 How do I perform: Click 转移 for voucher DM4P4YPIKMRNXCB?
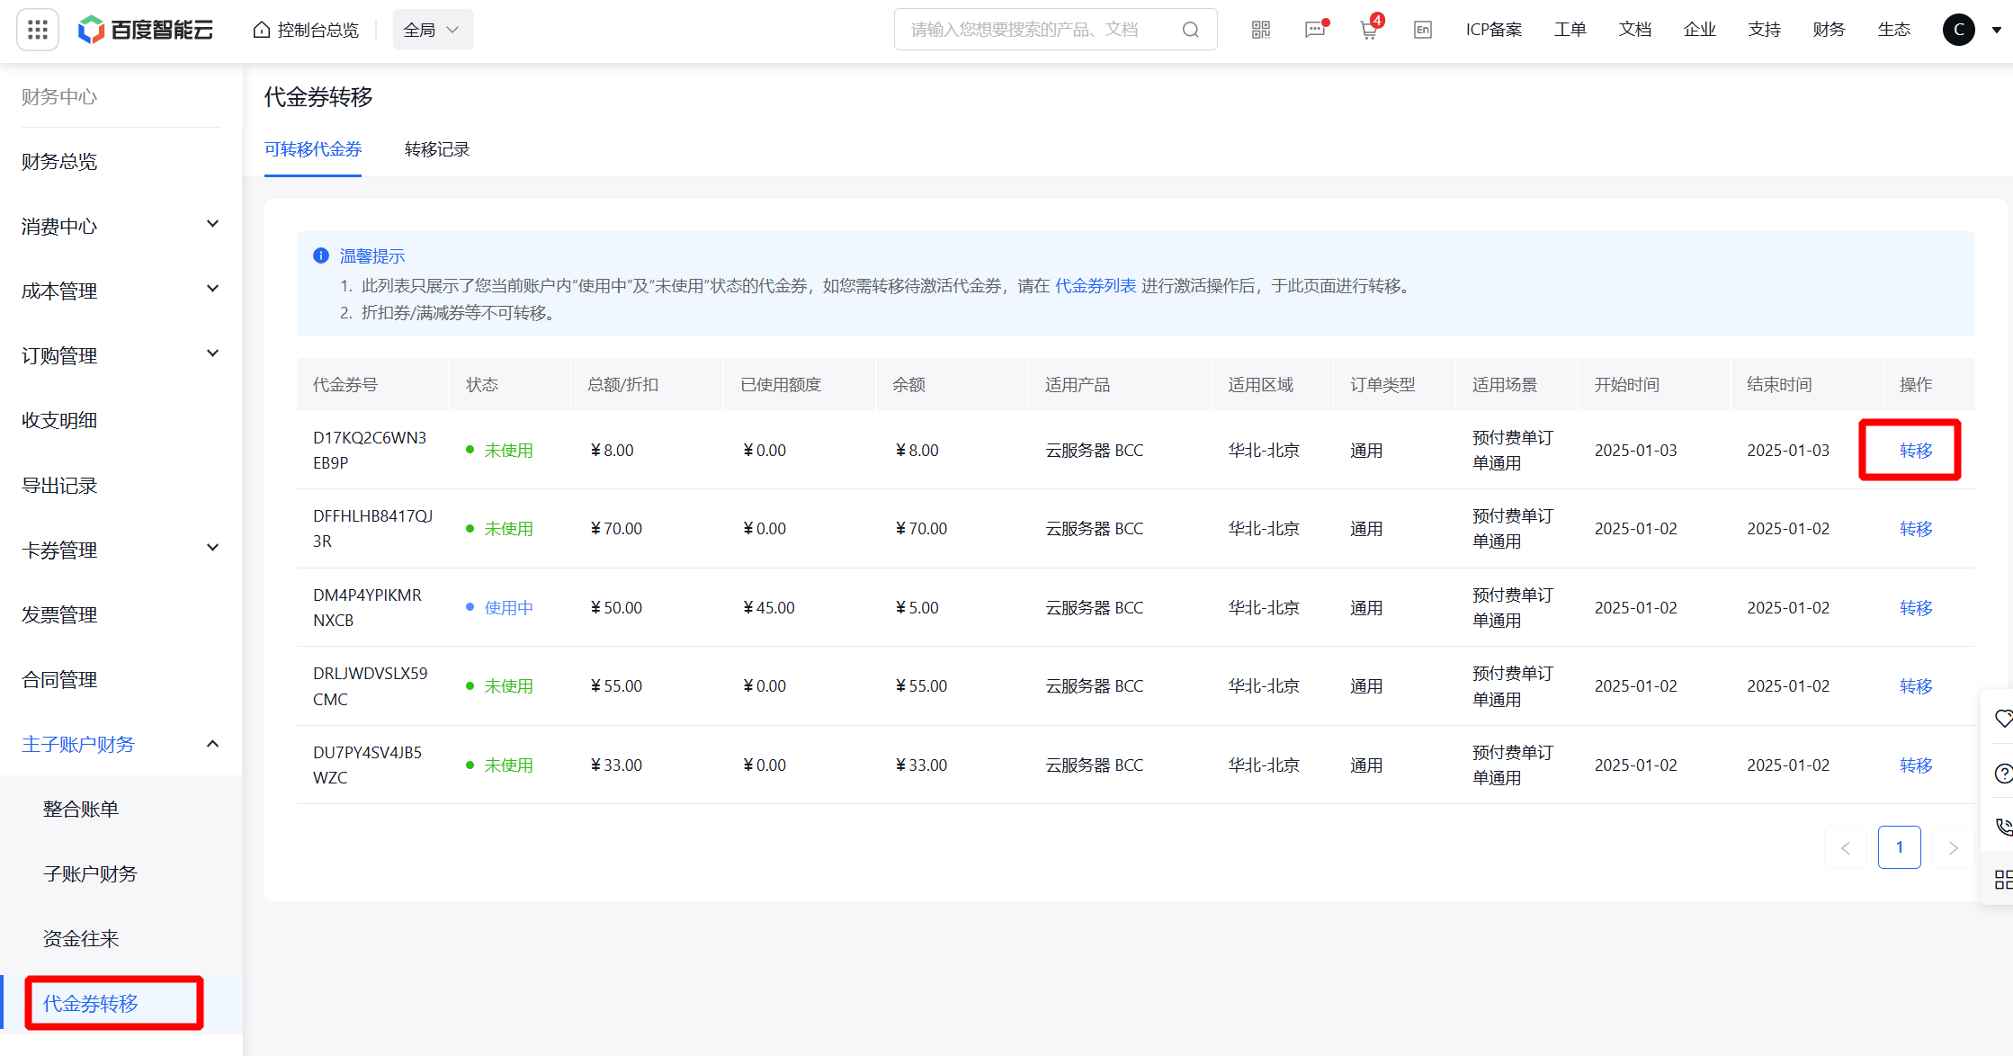(x=1916, y=607)
